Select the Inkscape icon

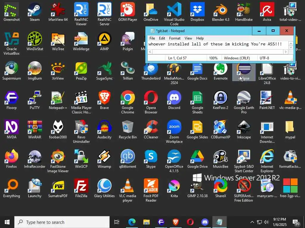(x=244, y=129)
